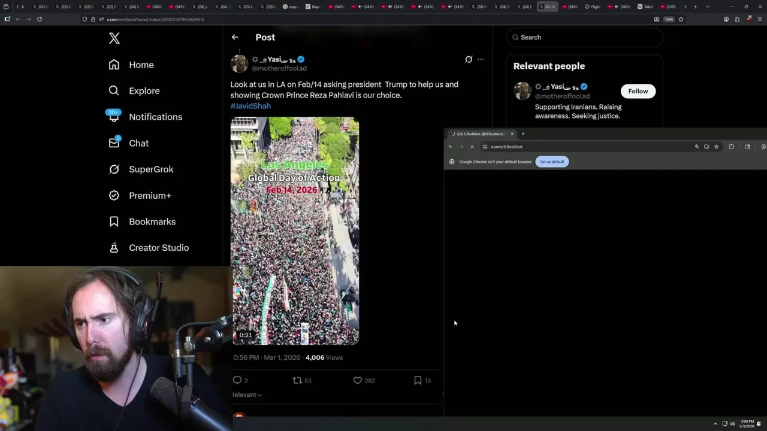Image resolution: width=767 pixels, height=431 pixels.
Task: Open the volume control in the taskbar
Action: [732, 424]
